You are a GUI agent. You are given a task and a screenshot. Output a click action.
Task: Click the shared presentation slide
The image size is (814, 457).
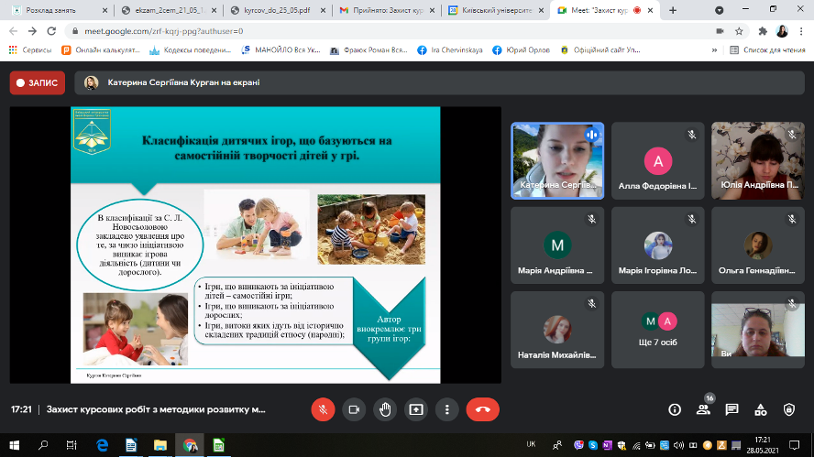click(256, 245)
